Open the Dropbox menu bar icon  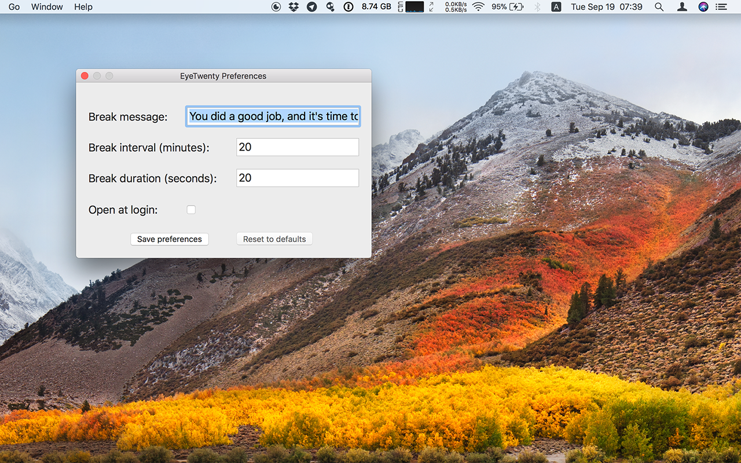click(x=294, y=7)
